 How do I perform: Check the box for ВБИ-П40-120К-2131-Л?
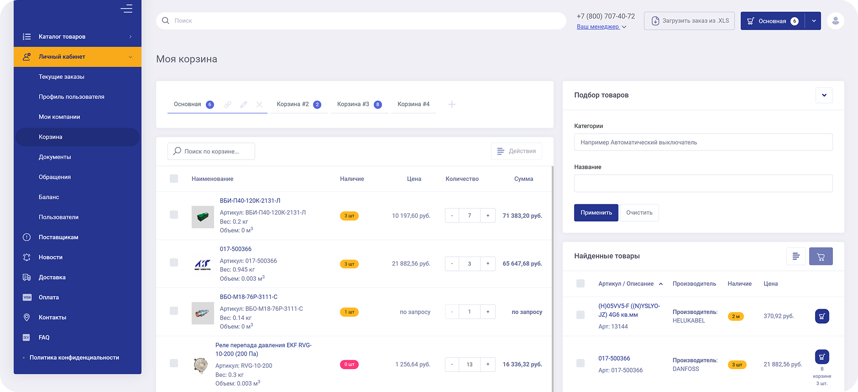pyautogui.click(x=174, y=215)
